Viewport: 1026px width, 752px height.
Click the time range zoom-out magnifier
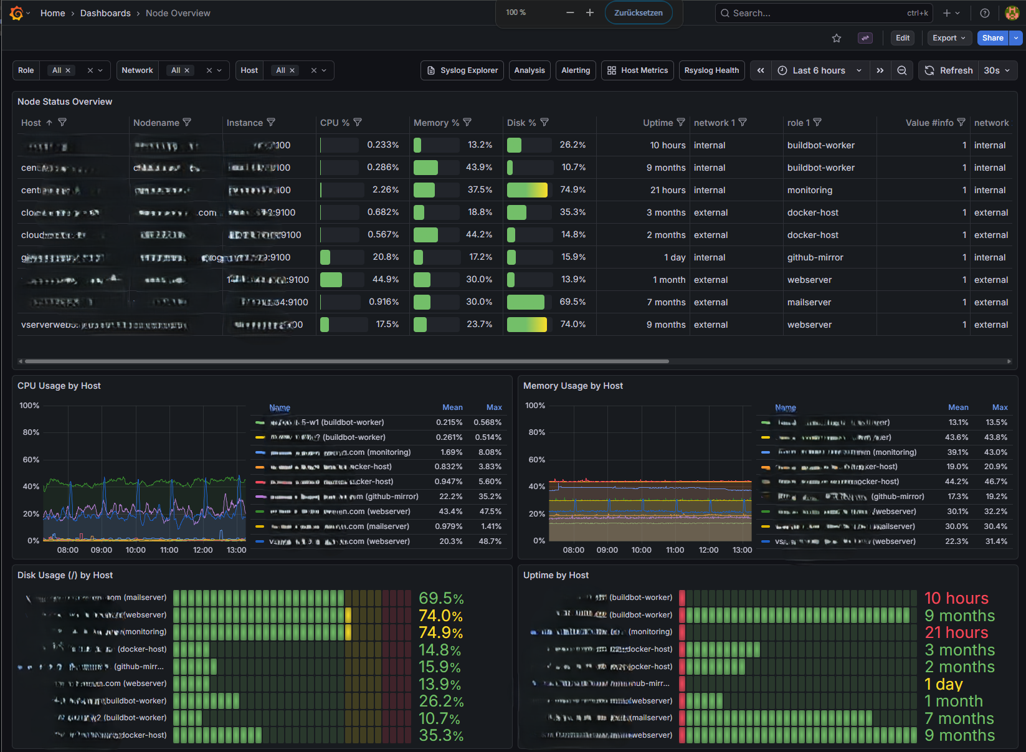(902, 70)
